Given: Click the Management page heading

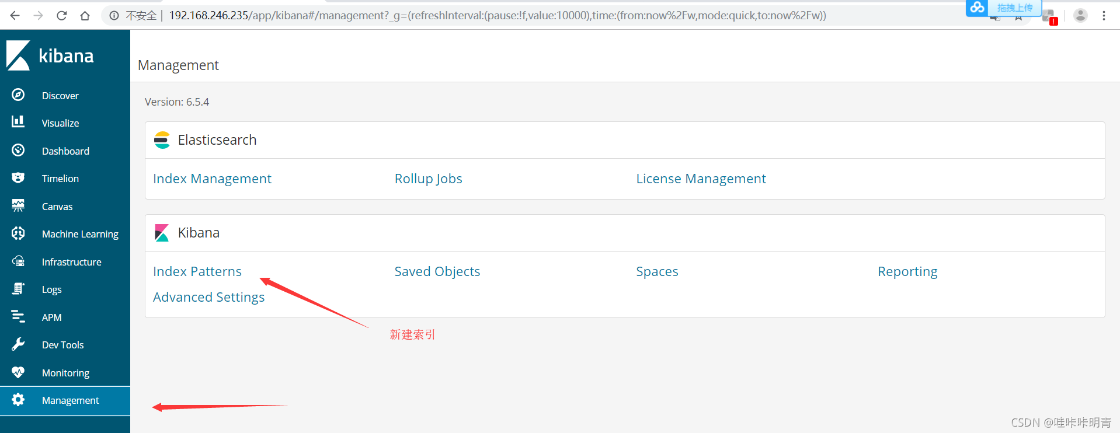Looking at the screenshot, I should [x=178, y=65].
